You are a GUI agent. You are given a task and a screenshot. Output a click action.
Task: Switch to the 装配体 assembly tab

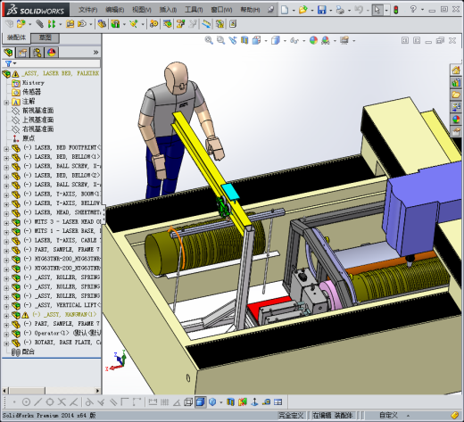[x=16, y=37]
